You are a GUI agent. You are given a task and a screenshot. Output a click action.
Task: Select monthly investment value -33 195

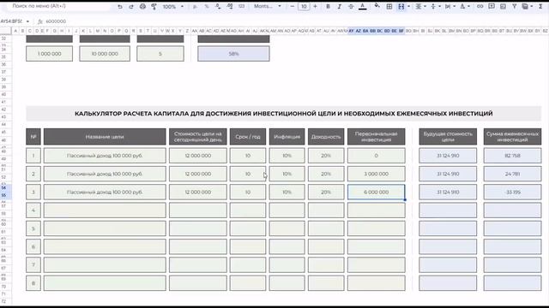[x=513, y=192]
